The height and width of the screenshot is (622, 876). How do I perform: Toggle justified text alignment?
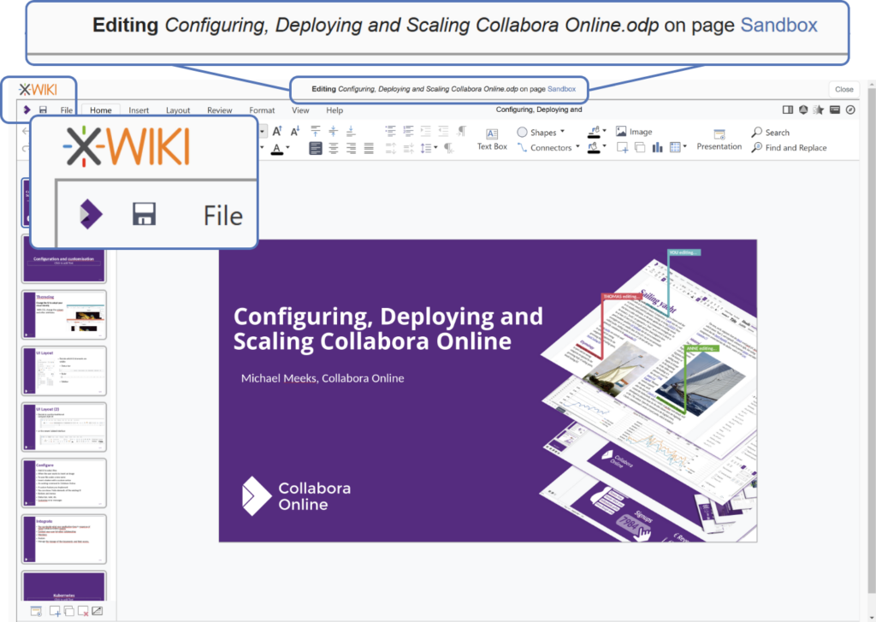tap(369, 148)
